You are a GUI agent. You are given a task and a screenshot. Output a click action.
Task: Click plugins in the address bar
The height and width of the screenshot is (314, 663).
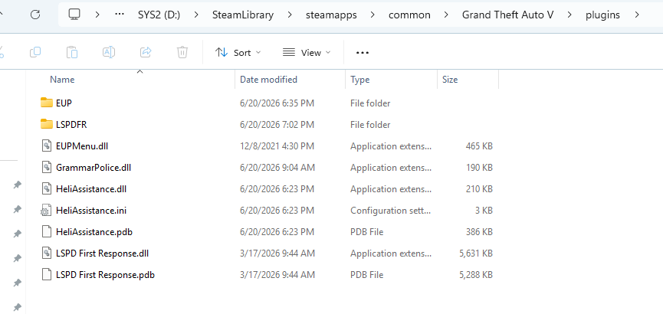pyautogui.click(x=602, y=15)
